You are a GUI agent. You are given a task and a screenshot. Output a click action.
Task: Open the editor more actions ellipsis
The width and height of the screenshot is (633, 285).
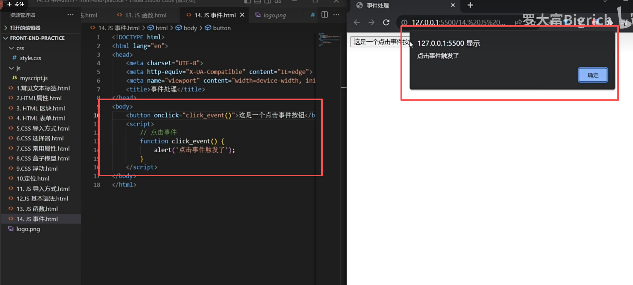tap(336, 15)
